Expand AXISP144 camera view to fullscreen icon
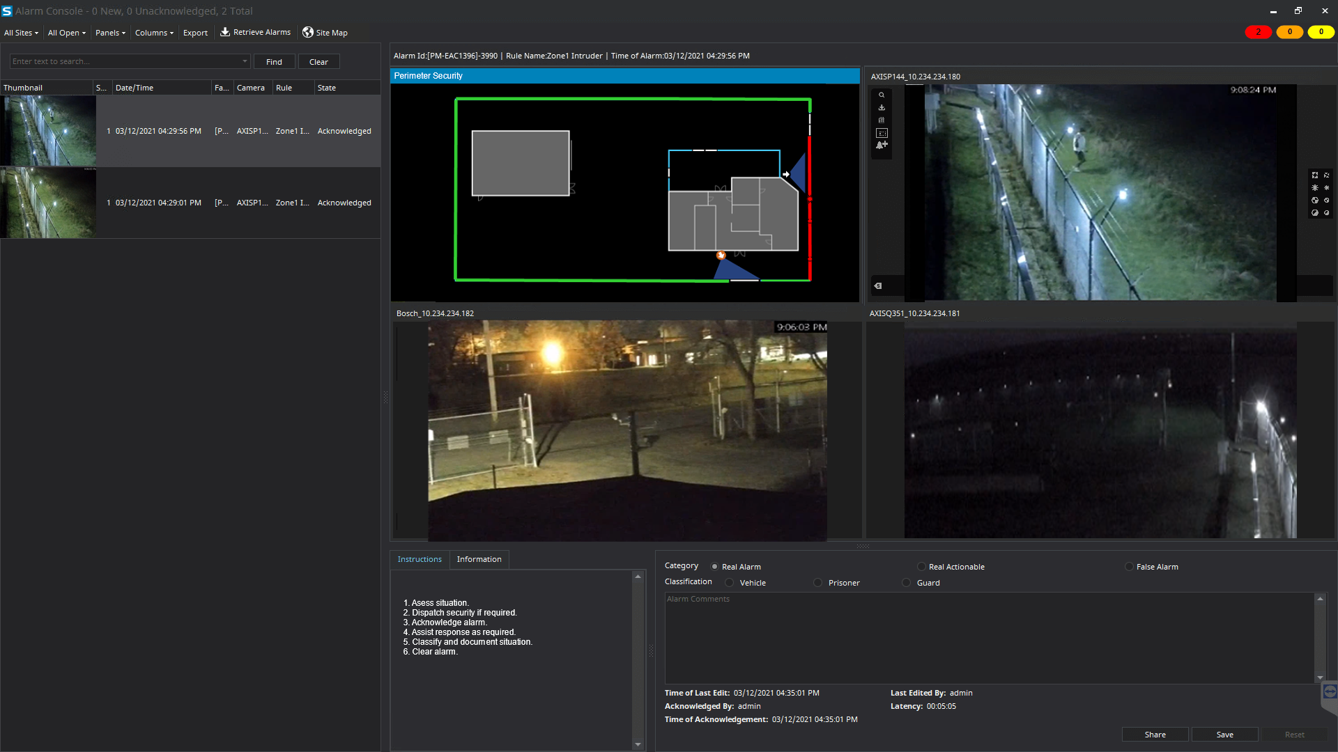 1315,175
